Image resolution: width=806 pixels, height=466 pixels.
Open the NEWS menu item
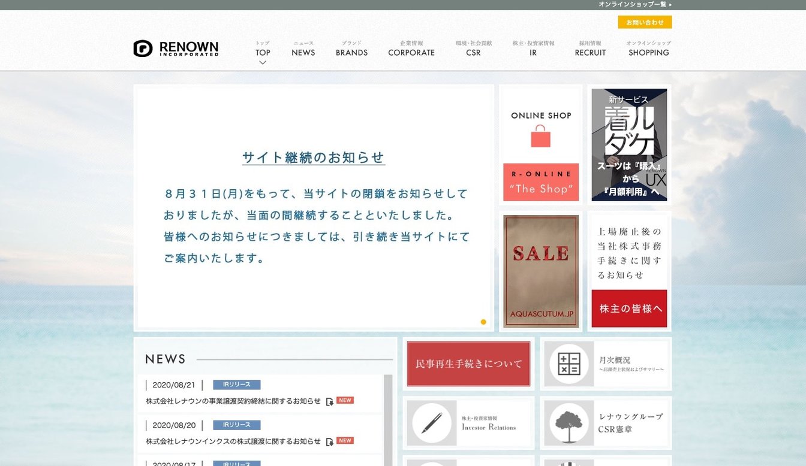point(303,52)
